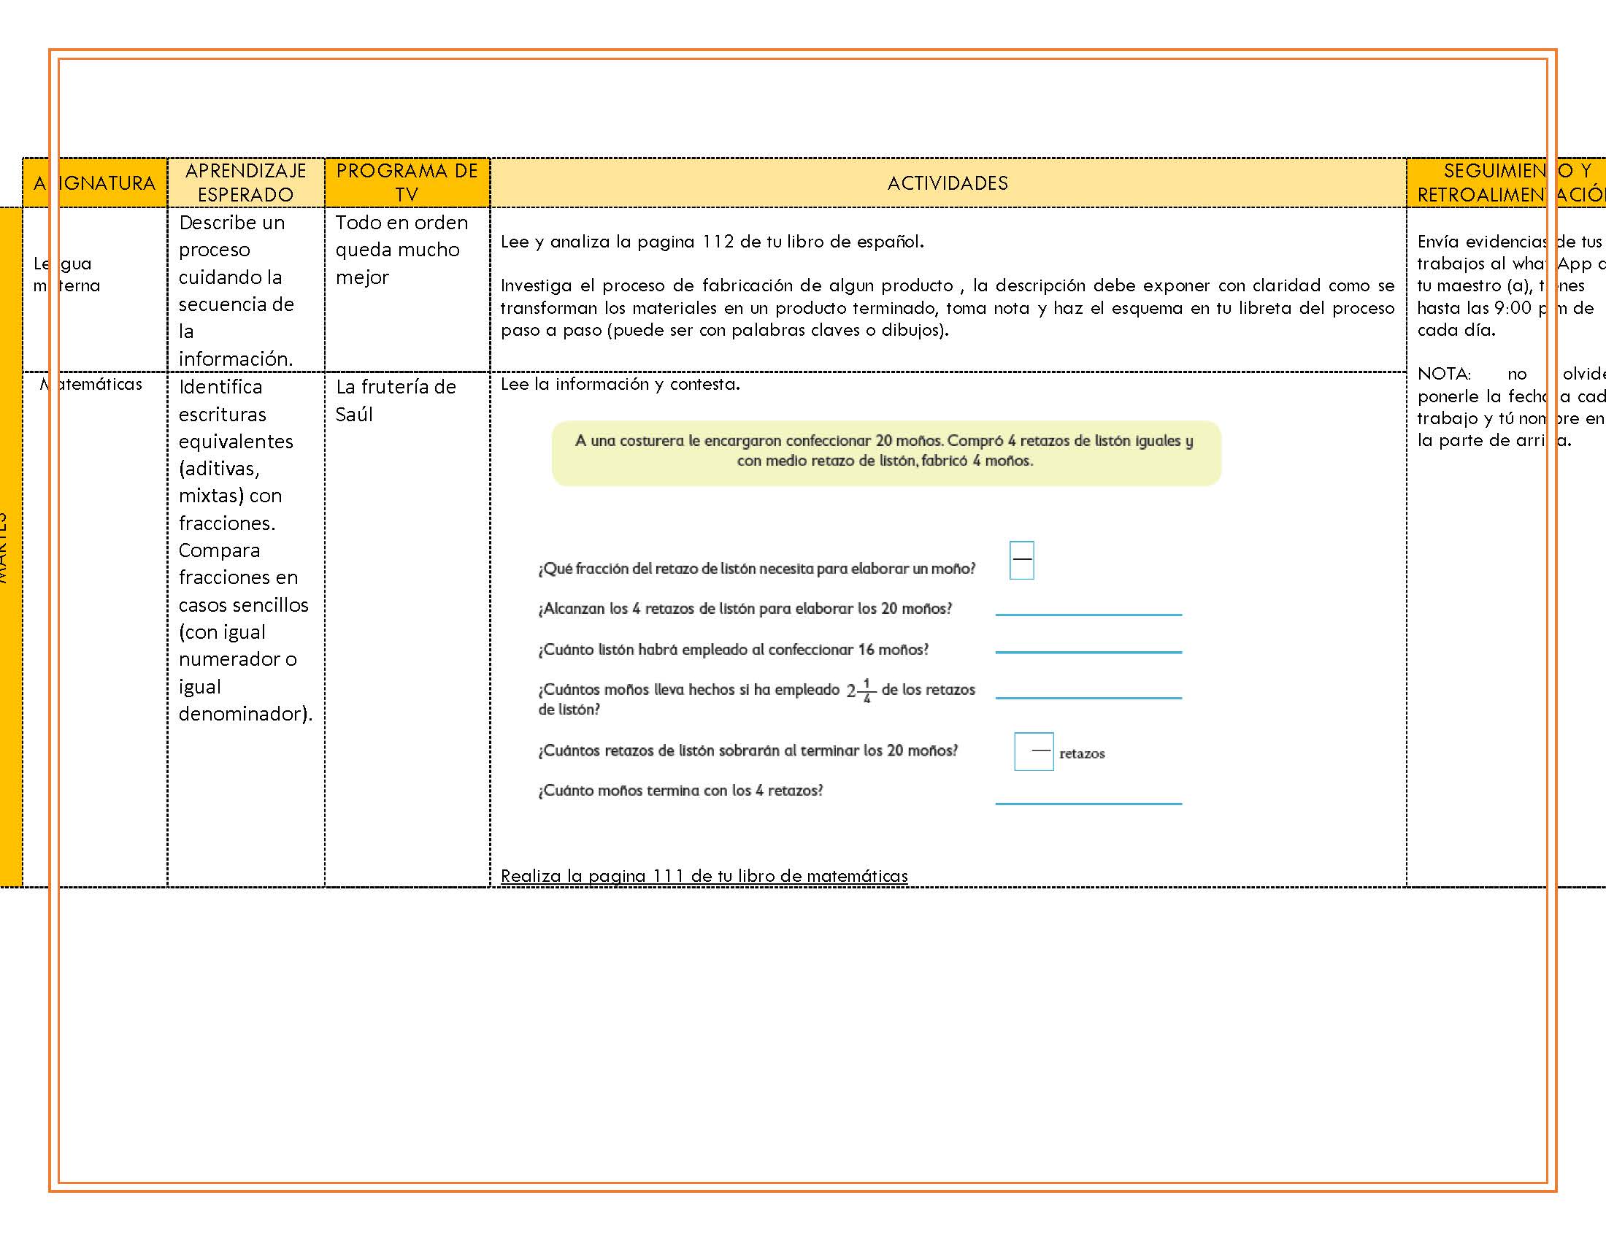Click question '¿Cuántos retazos de listón sobrarán'
This screenshot has height=1241, width=1606.
[x=748, y=750]
